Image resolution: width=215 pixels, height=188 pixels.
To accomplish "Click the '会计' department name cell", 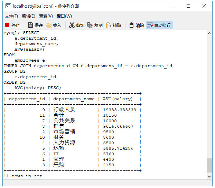I will [x=59, y=115].
